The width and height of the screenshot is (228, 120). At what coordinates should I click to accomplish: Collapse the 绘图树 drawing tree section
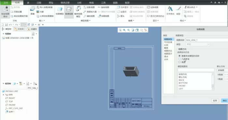click(x=3, y=34)
